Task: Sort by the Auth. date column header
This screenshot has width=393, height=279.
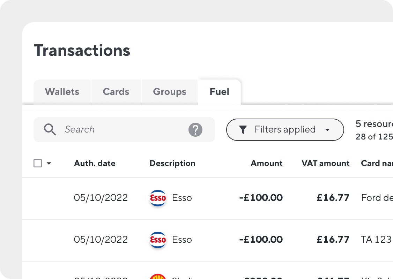Action: [x=95, y=163]
